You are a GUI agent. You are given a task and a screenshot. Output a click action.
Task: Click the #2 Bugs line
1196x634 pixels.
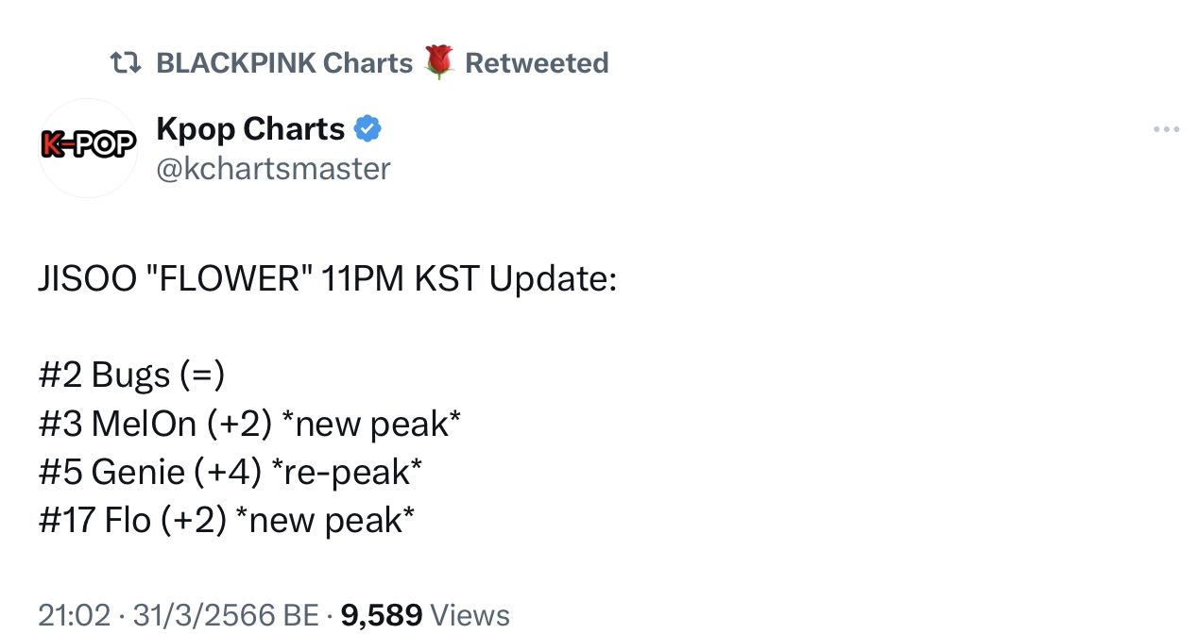coord(131,375)
